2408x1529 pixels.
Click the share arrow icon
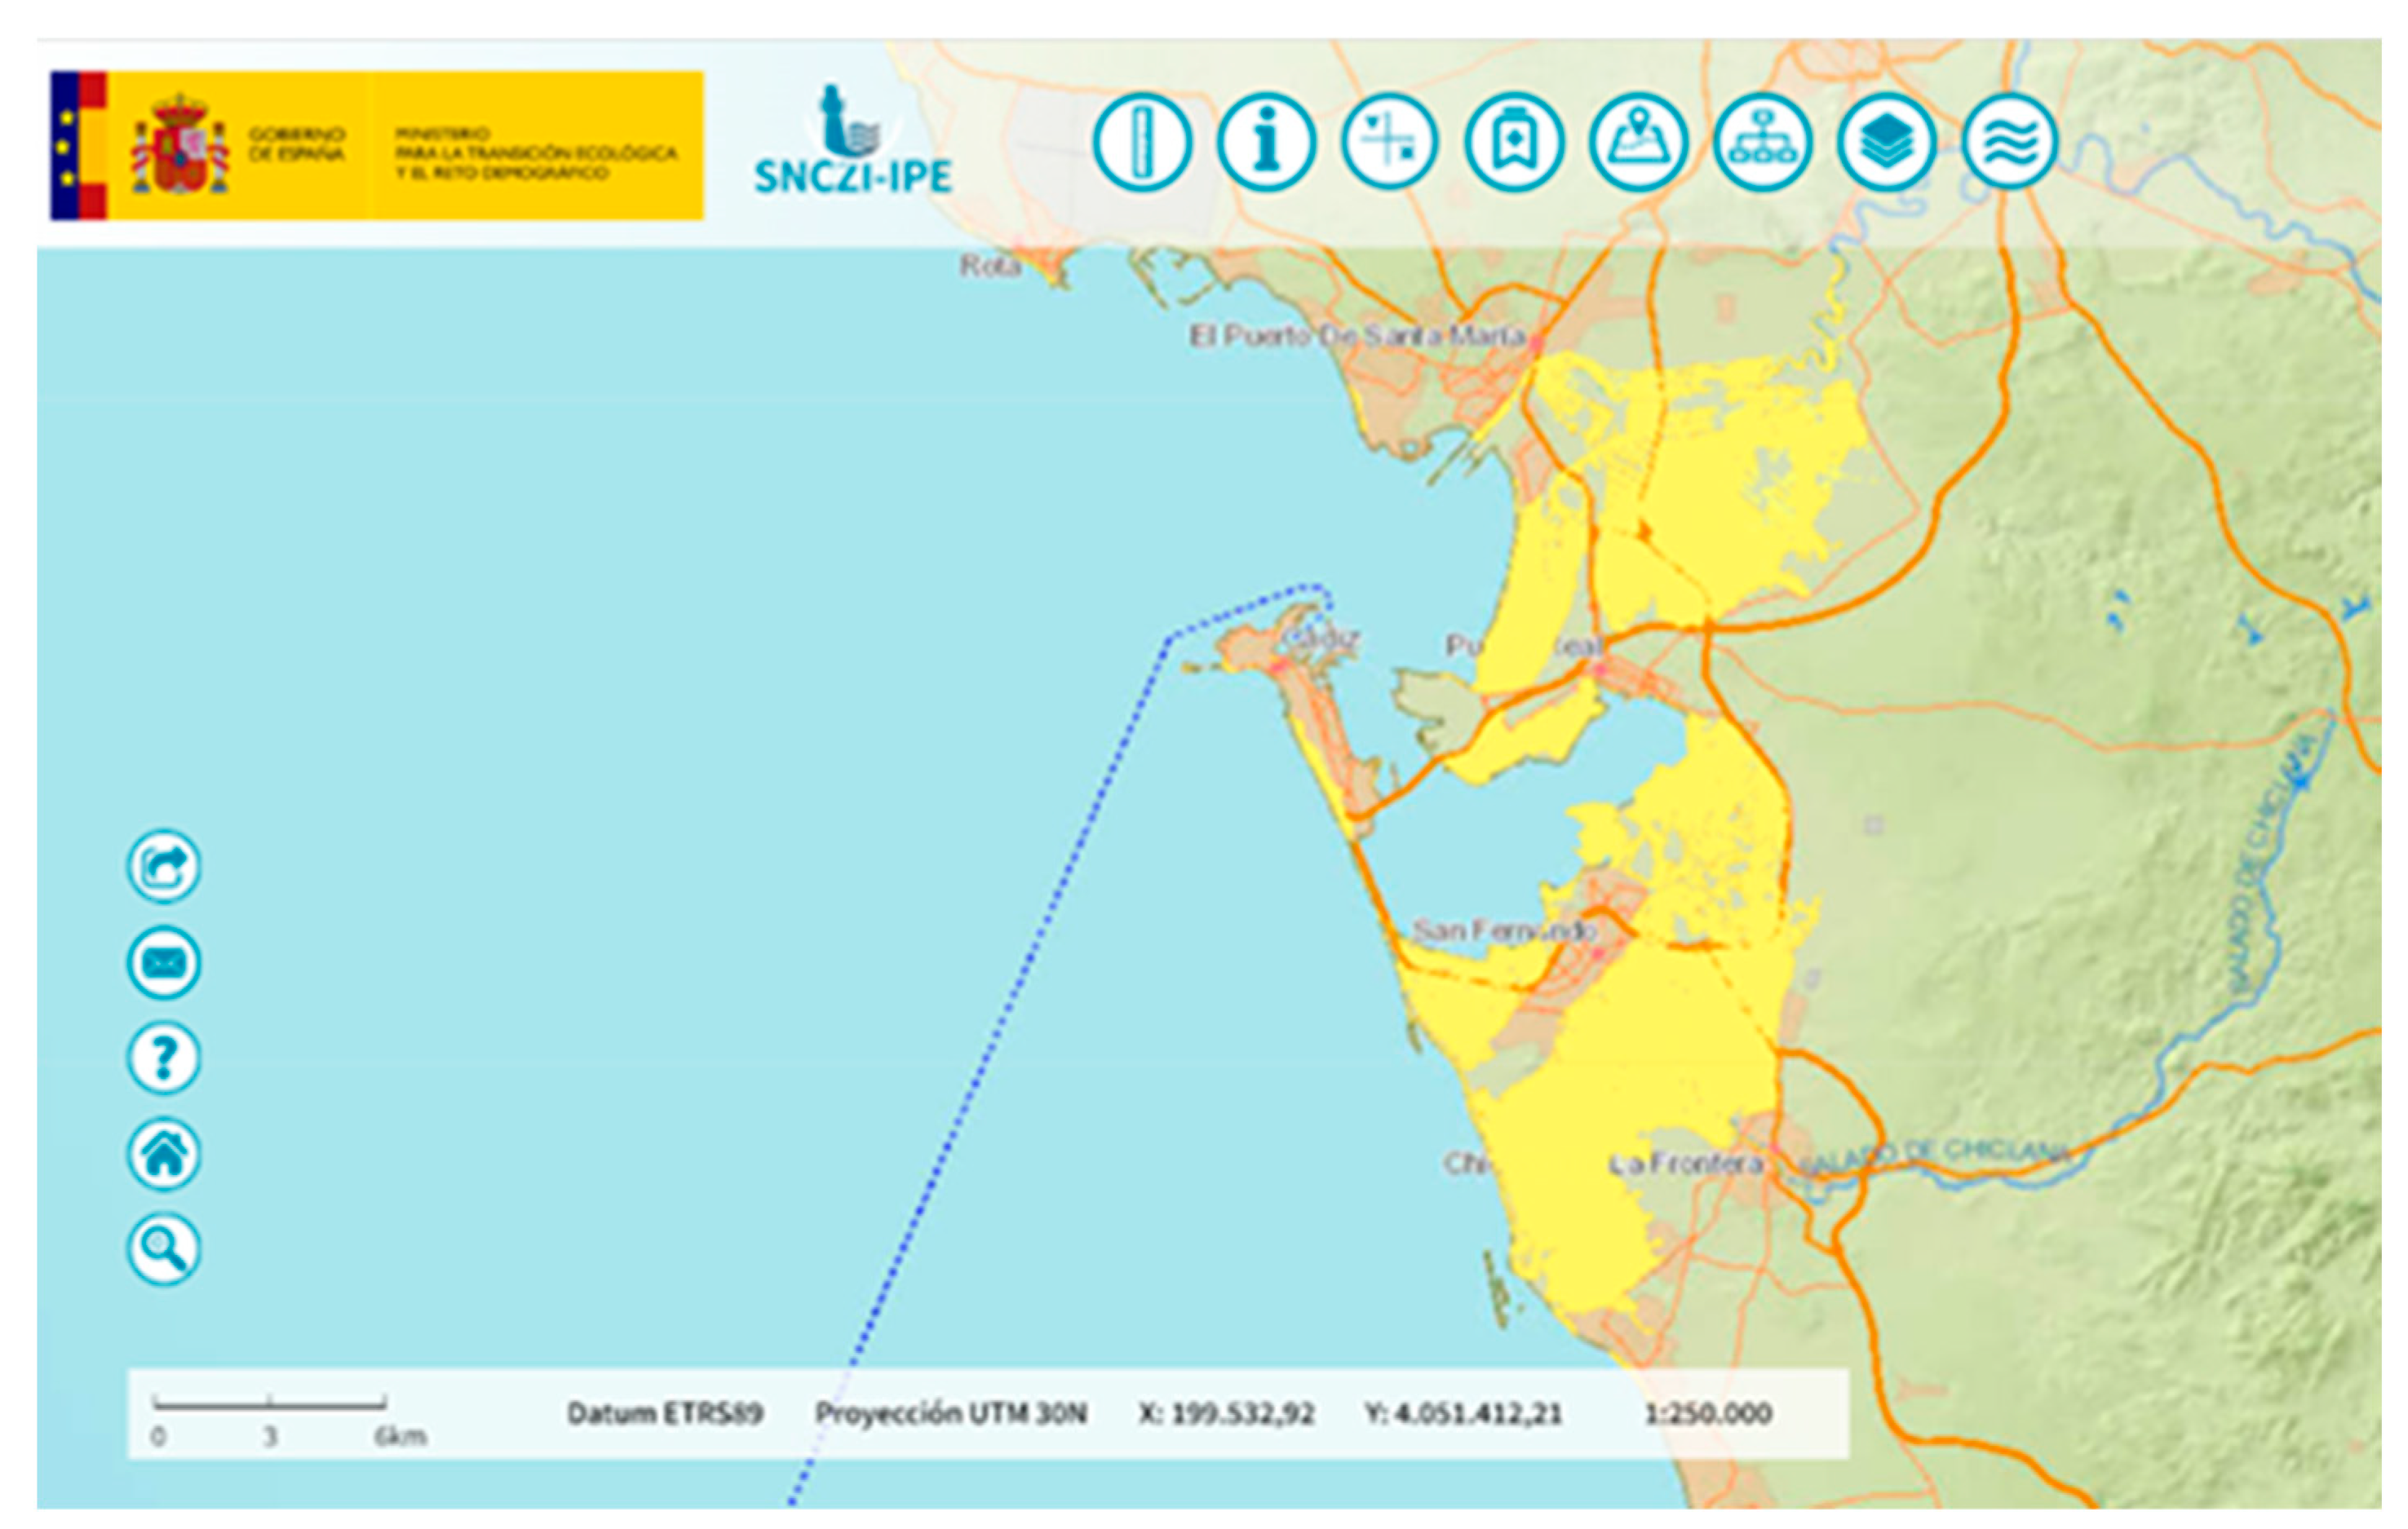pyautogui.click(x=164, y=866)
